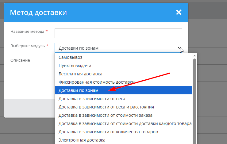This screenshot has width=227, height=144.
Task: Click the Название метода field label
Action: coord(28,31)
